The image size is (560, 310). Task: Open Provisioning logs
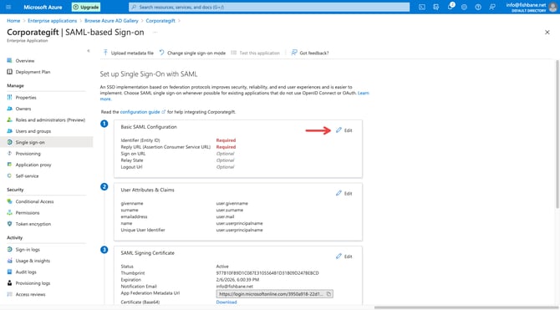[33, 283]
